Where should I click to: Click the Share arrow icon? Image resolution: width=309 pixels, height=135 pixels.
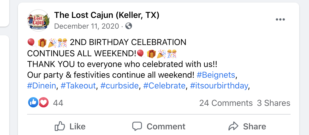233,126
